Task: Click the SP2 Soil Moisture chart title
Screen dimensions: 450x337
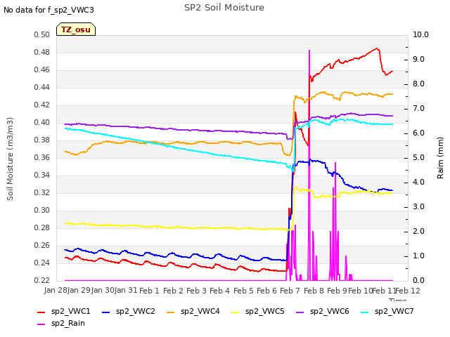Action: click(224, 8)
